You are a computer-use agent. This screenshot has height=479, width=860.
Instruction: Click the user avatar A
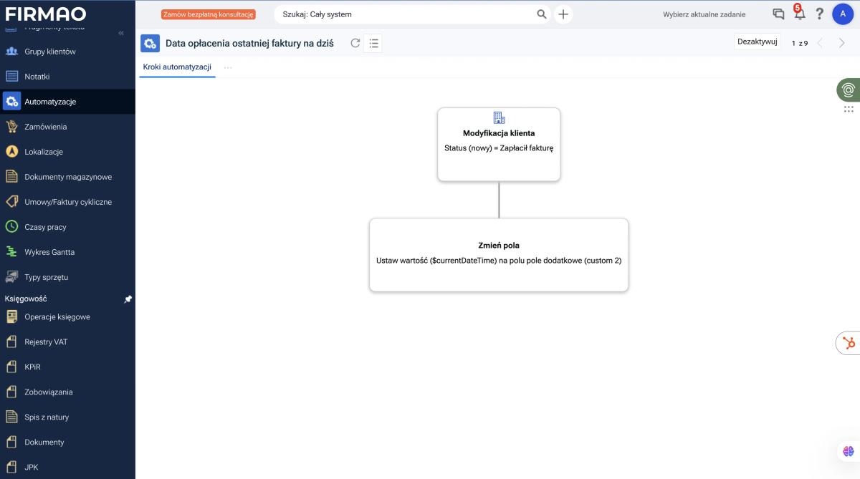pyautogui.click(x=843, y=14)
